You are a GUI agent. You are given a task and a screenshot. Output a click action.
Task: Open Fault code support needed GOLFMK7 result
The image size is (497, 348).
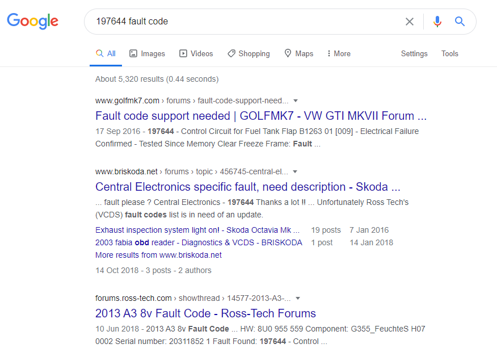tap(261, 116)
